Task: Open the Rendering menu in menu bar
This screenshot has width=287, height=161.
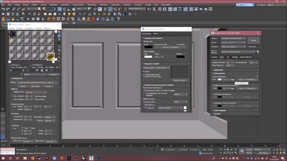Action: coord(91,5)
